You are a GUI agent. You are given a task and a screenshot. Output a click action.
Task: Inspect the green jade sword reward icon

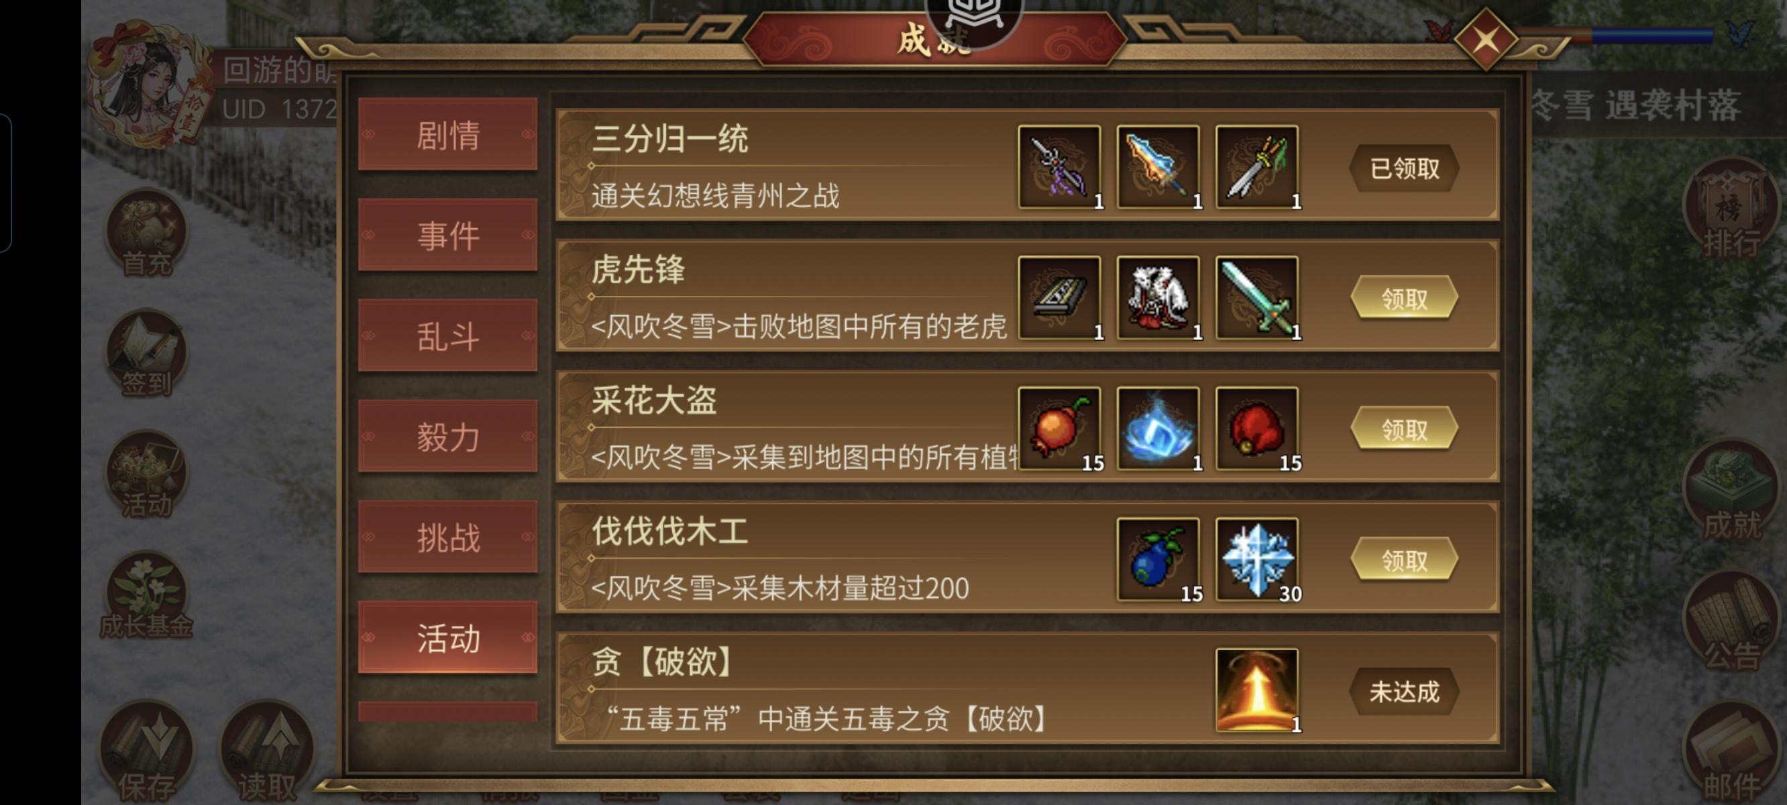coord(1256,298)
